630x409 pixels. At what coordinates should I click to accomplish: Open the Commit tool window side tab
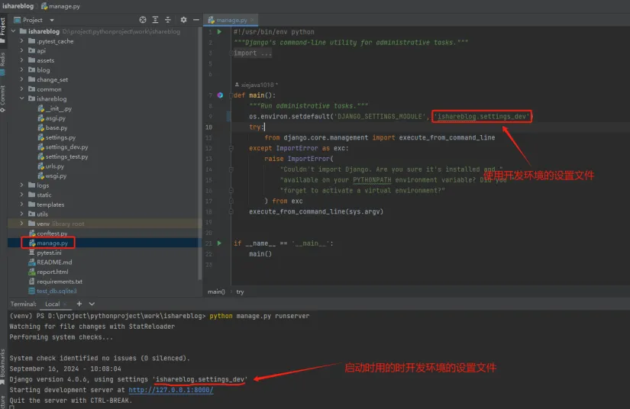3,95
